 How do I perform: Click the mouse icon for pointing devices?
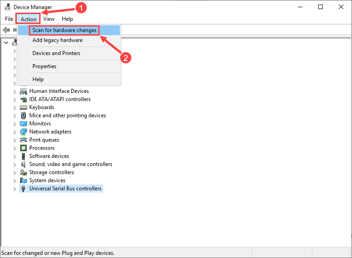pyautogui.click(x=23, y=115)
